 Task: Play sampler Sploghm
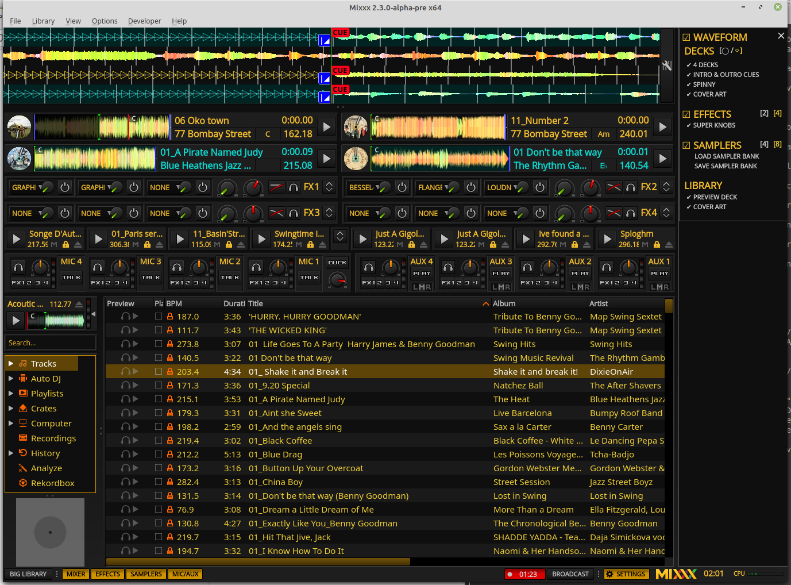pos(608,238)
